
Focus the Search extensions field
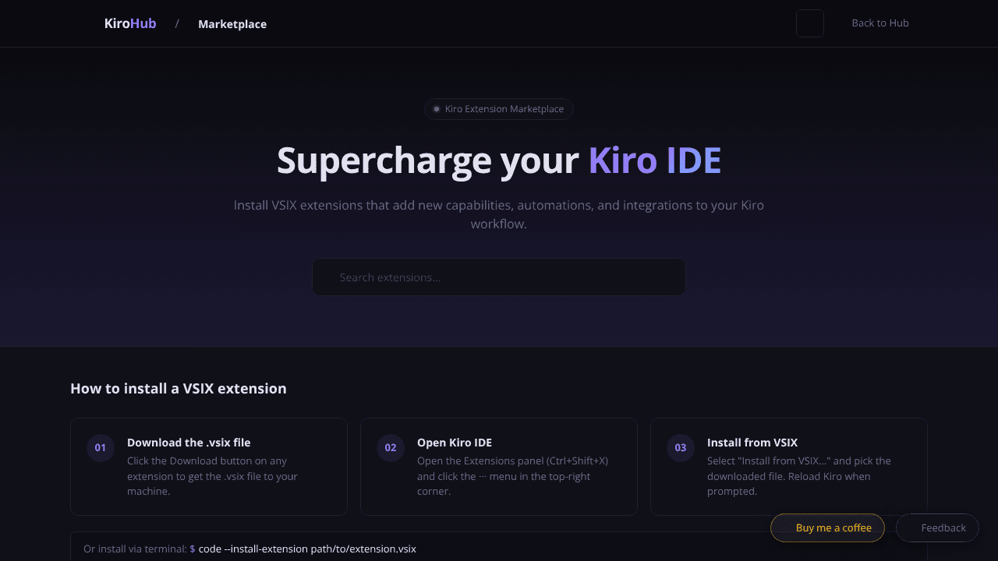click(499, 277)
